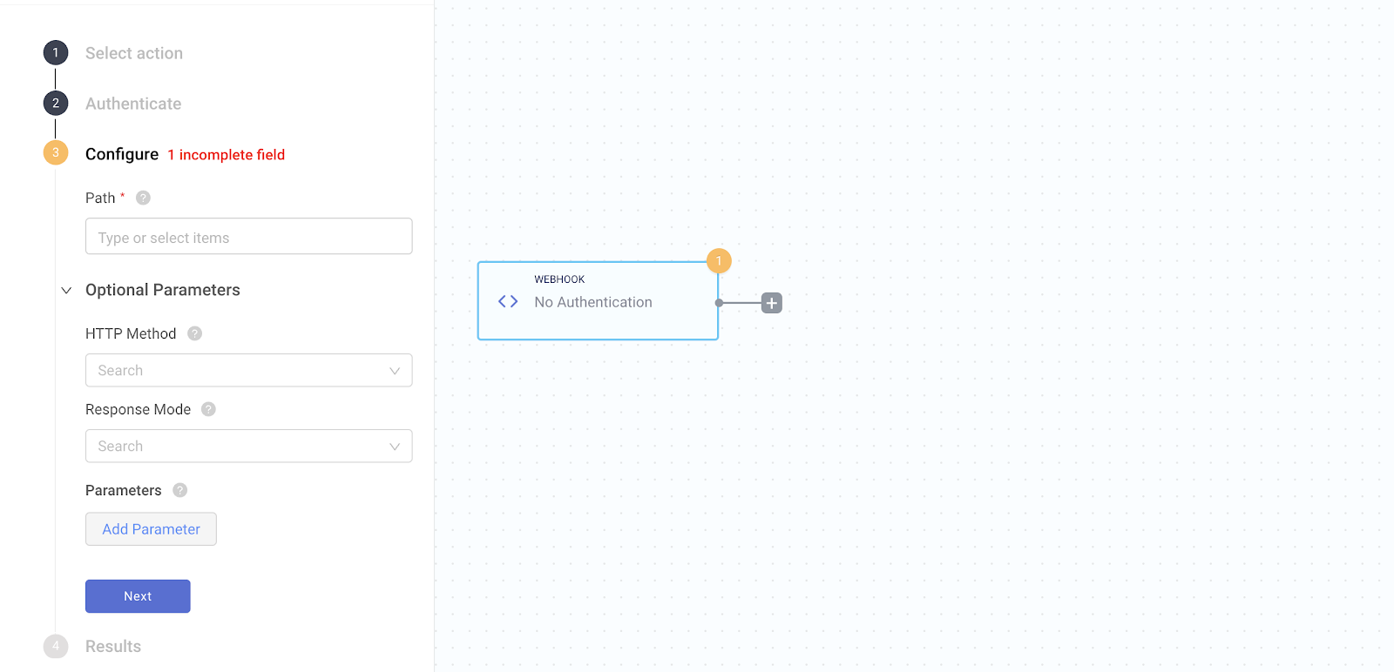Click the orange badge on webhook node

click(719, 260)
